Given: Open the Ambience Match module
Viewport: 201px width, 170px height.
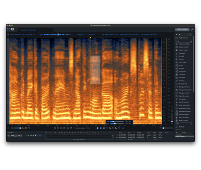Looking at the screenshot, I should pyautogui.click(x=184, y=44).
